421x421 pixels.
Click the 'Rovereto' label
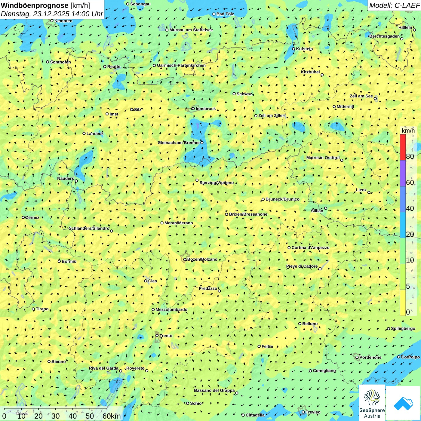135,368
